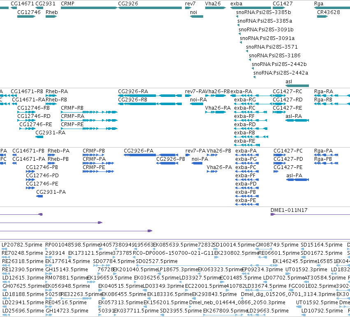This screenshot has height=317, width=350.
Task: Click the CRMP-RB transcript label
Action: (72, 108)
